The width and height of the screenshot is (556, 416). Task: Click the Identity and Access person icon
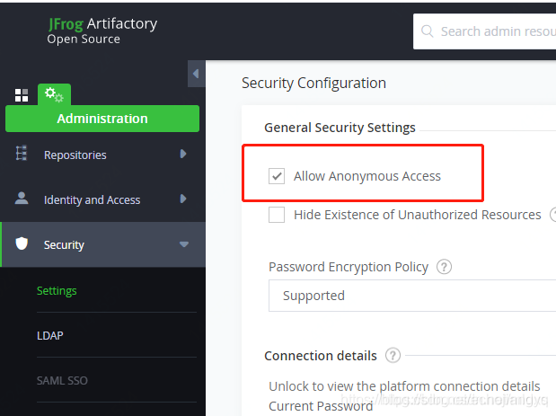[x=22, y=199]
